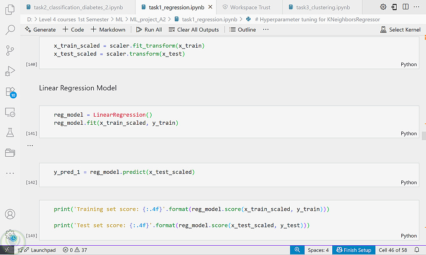Change language mode of cell 143
Viewport: 426px width, 255px height.
click(x=409, y=236)
